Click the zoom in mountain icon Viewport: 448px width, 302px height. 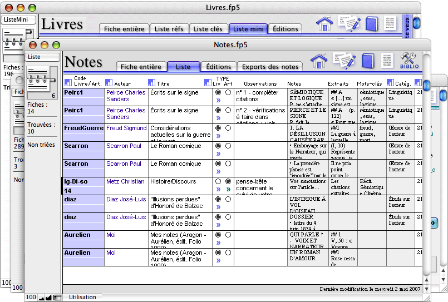pyautogui.click(x=48, y=298)
